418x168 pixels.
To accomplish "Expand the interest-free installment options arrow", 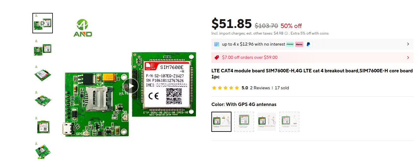I will click(408, 44).
